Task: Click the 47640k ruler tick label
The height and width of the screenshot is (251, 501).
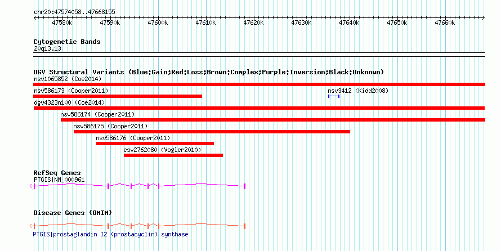Action: [x=349, y=23]
